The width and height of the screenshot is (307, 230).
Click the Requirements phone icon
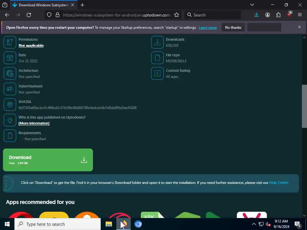[10, 136]
